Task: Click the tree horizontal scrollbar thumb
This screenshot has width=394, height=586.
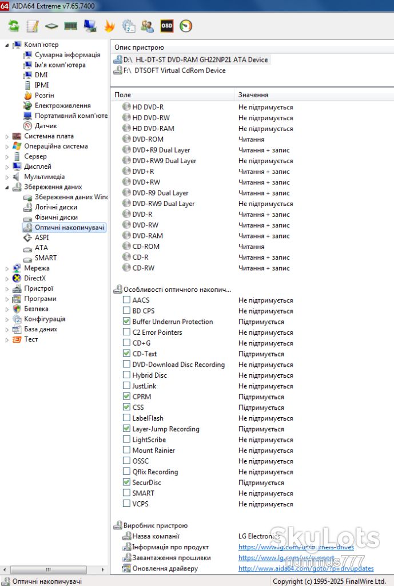Action: point(49,569)
